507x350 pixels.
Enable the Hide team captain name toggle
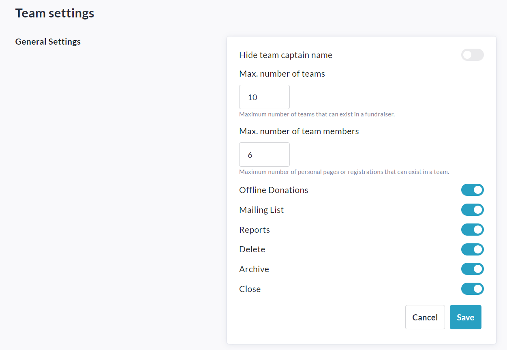tap(472, 55)
